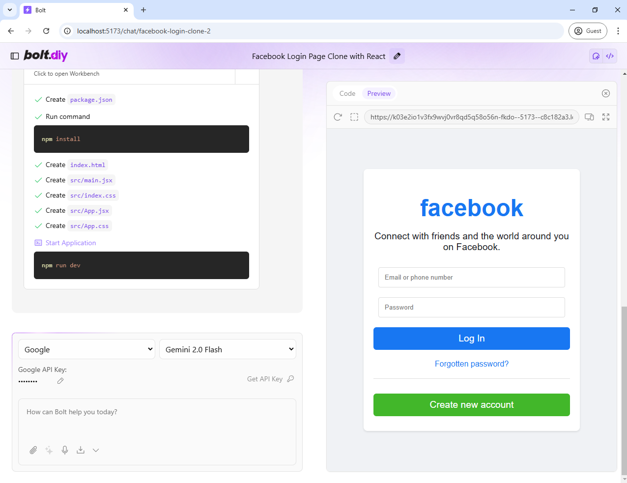This screenshot has width=627, height=483.
Task: Go back in browser history
Action: pos(11,31)
